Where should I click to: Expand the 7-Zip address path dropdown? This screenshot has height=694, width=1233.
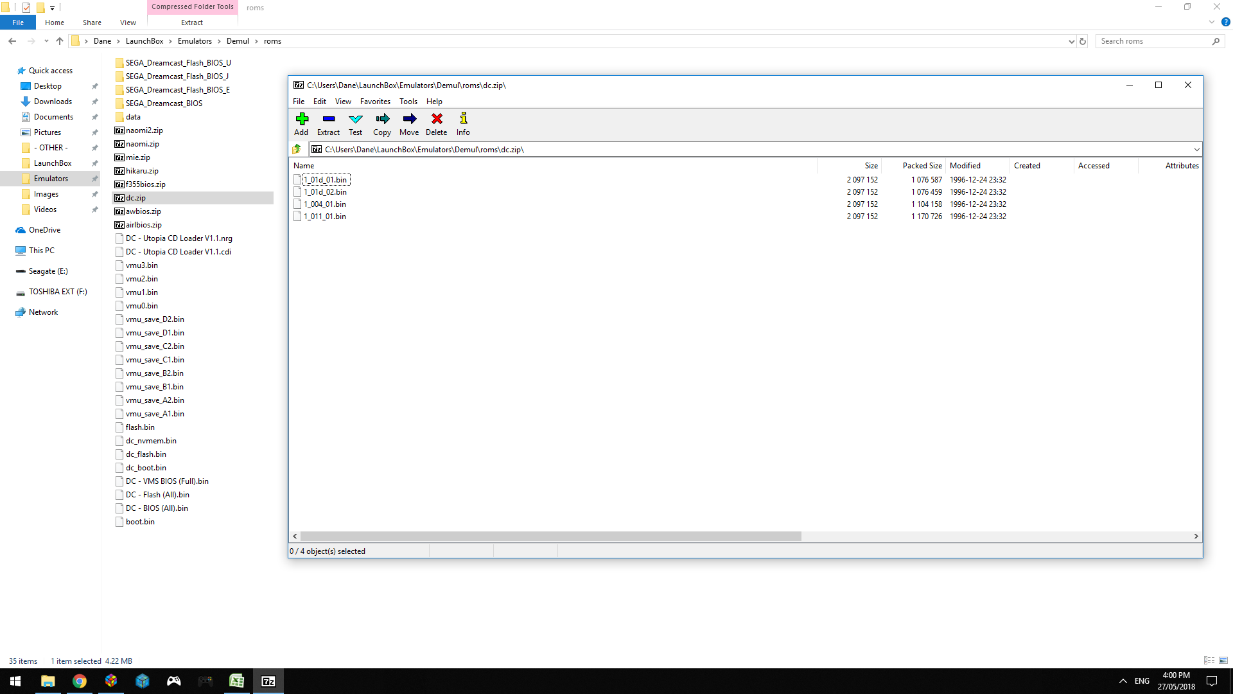1196,150
